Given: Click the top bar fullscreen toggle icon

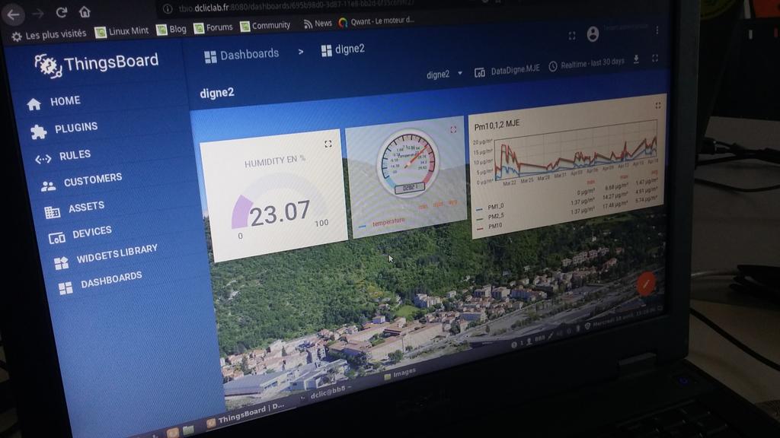Looking at the screenshot, I should [572, 36].
